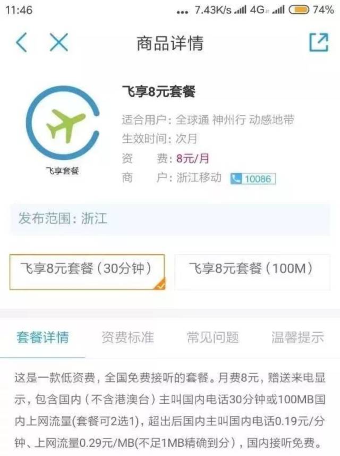Open the 常见问题 tab

(x=212, y=337)
